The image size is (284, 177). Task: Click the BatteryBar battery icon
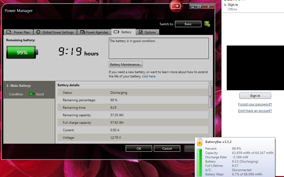tap(200, 142)
